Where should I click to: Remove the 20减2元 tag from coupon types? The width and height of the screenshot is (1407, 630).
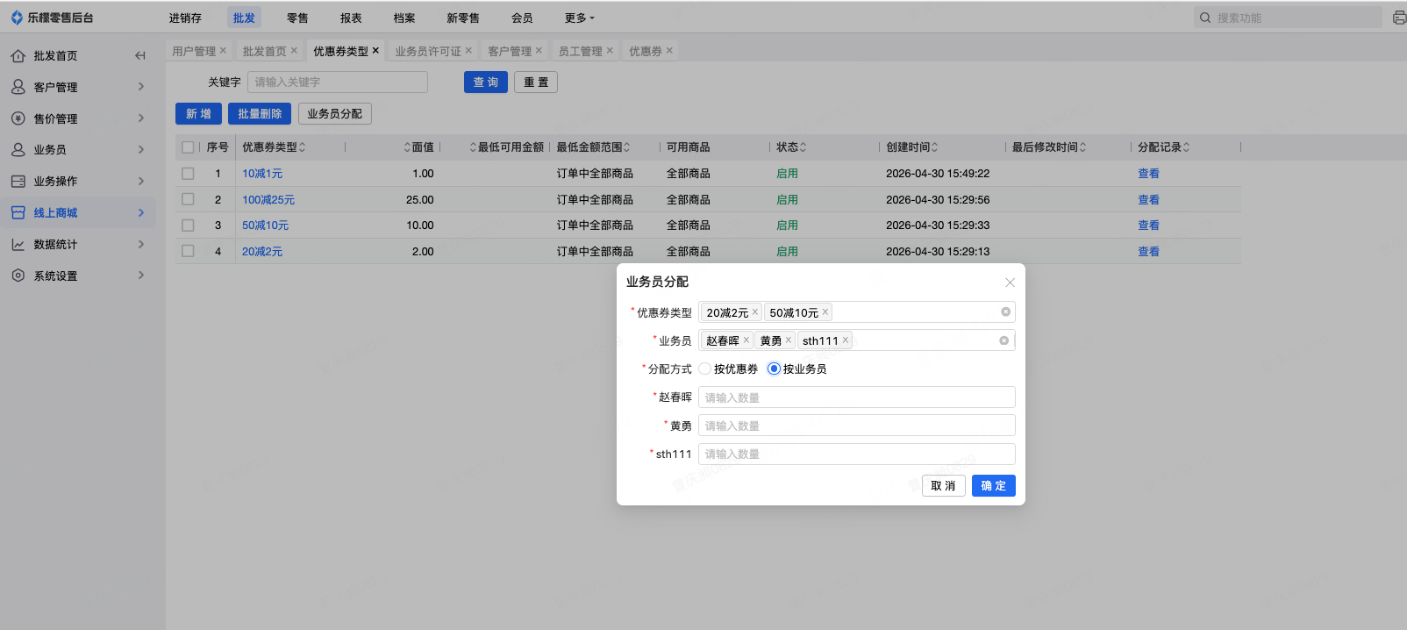point(755,312)
